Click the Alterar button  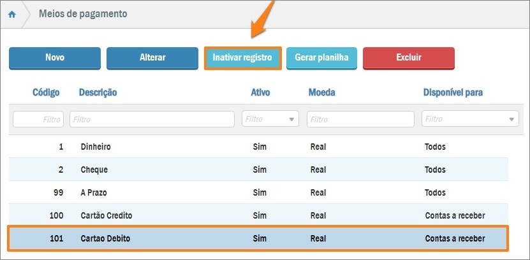pyautogui.click(x=152, y=57)
